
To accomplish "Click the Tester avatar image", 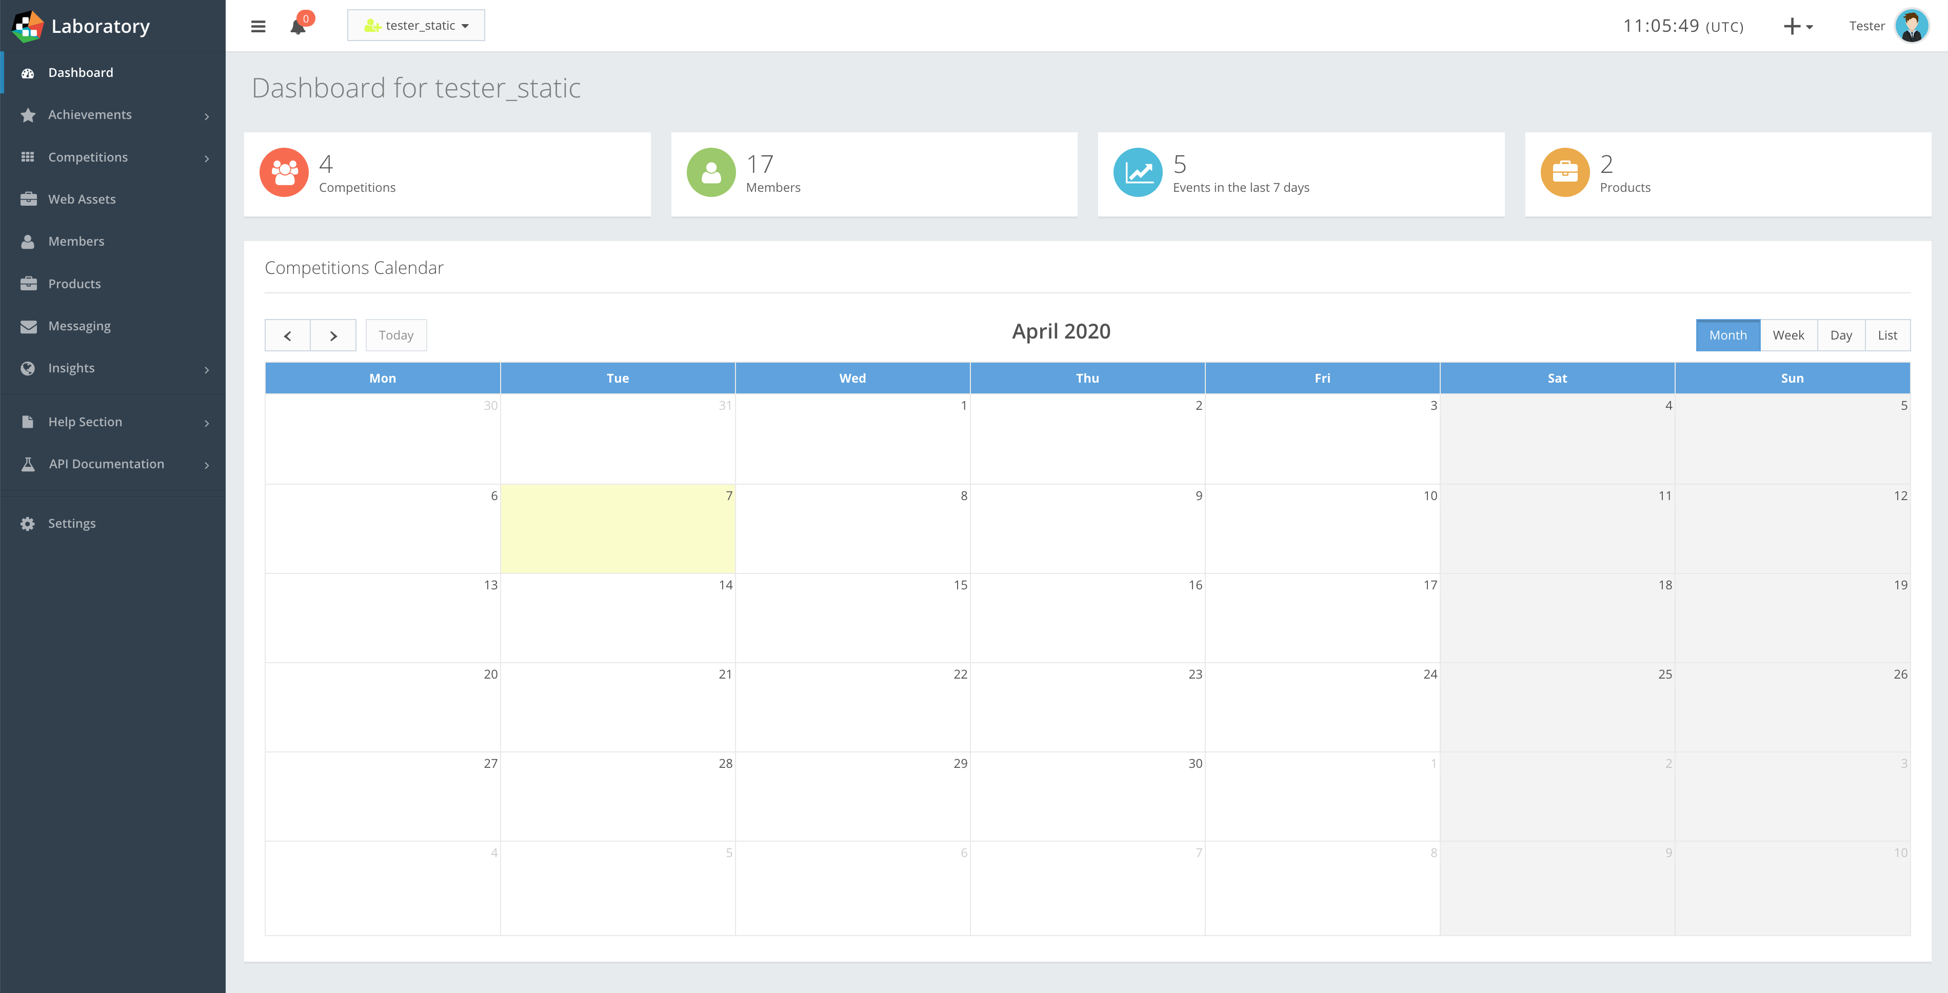I will pos(1911,27).
